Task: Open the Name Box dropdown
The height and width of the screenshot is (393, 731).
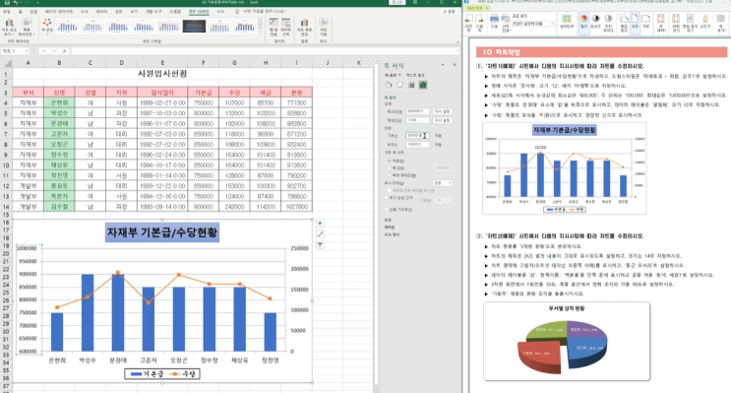Action: 27,51
